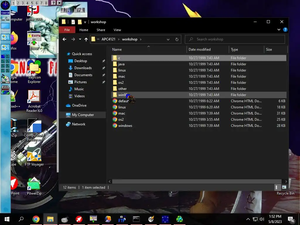Expand recent locations dropdown arrow
Viewport: 300px width, 225px height.
click(80, 39)
